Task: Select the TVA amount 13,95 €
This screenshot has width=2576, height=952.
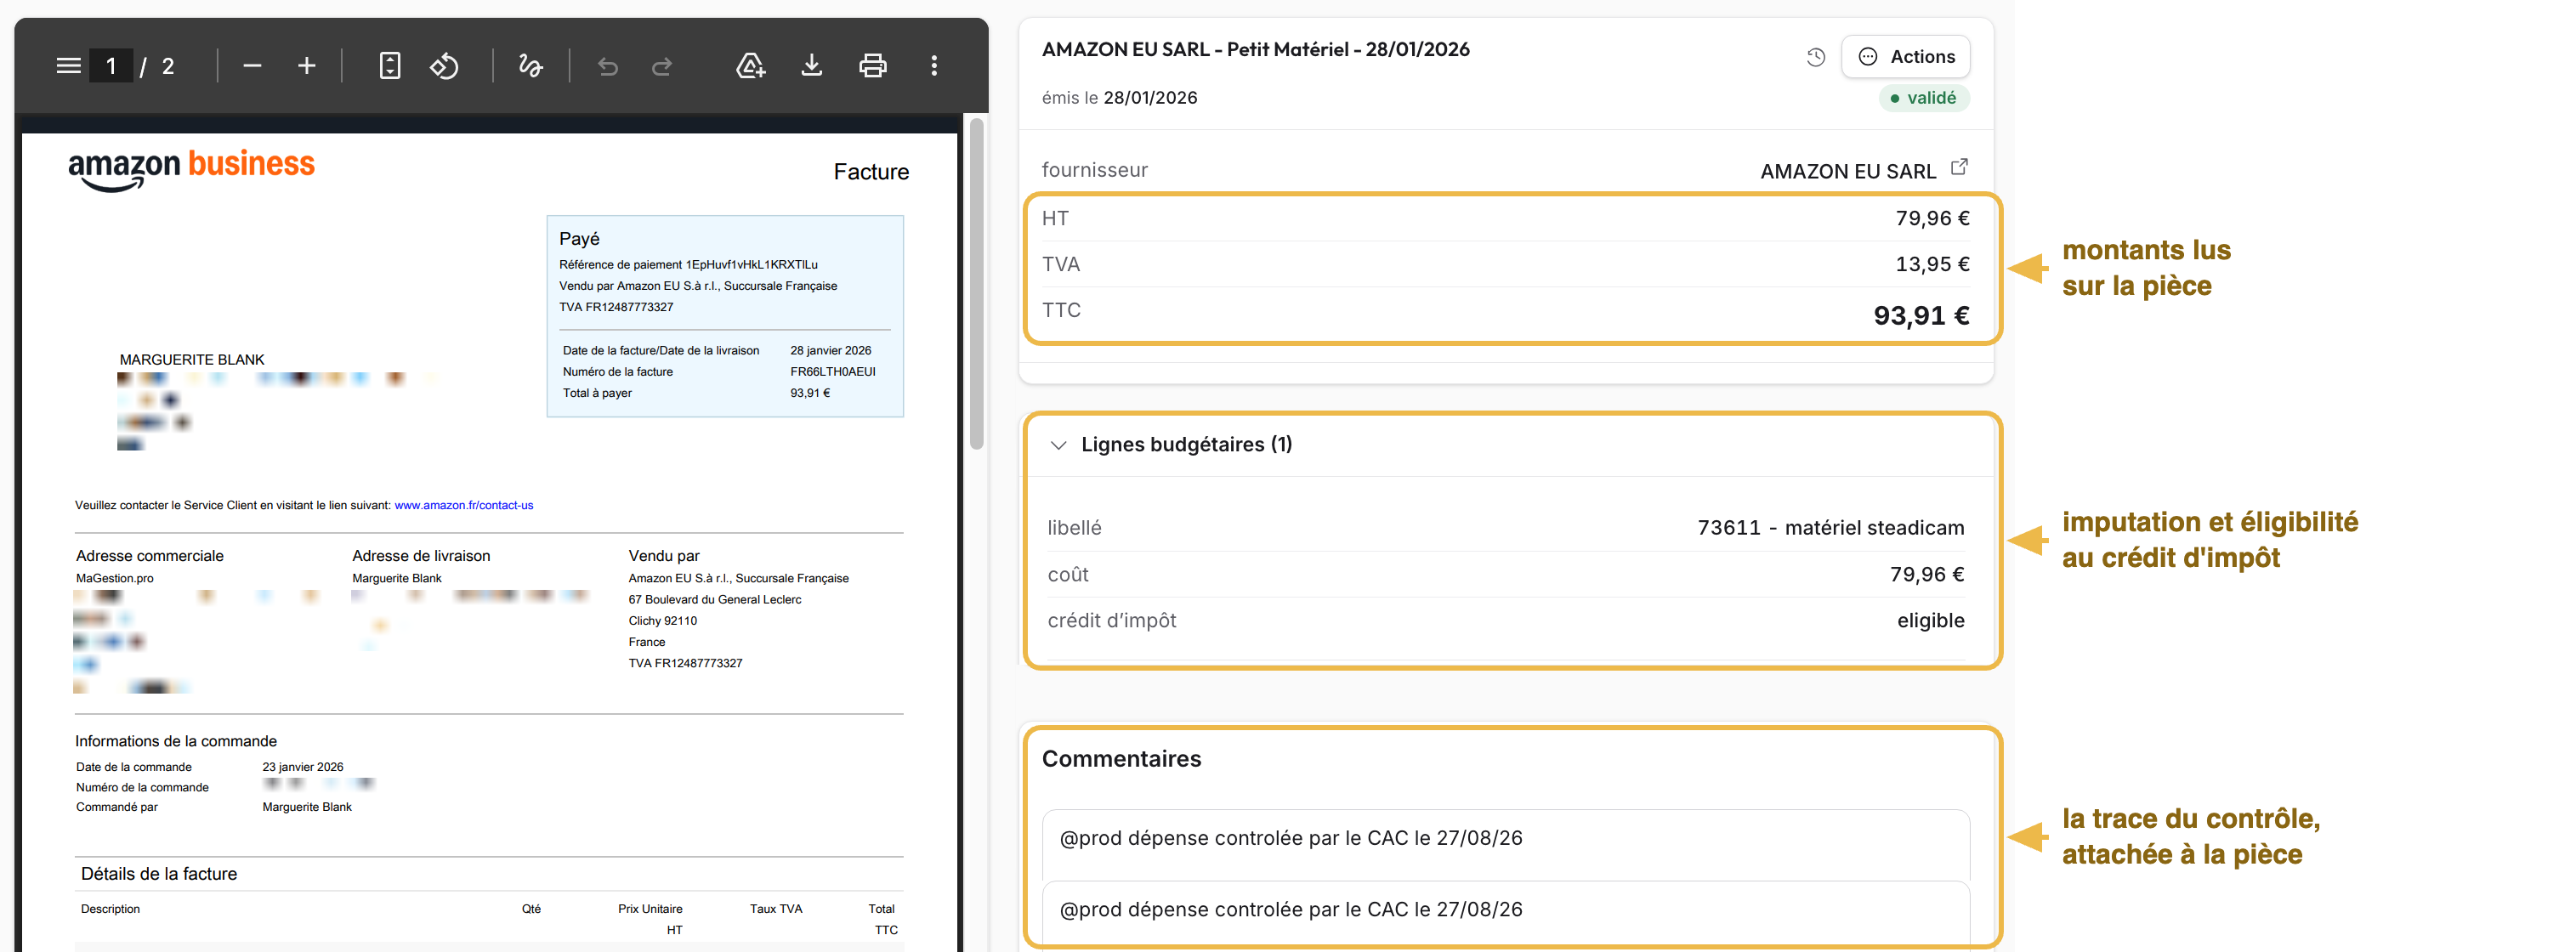Action: (x=1932, y=265)
